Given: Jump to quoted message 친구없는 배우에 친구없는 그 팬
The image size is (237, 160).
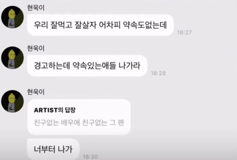Looking at the screenshot, I should coord(79,123).
